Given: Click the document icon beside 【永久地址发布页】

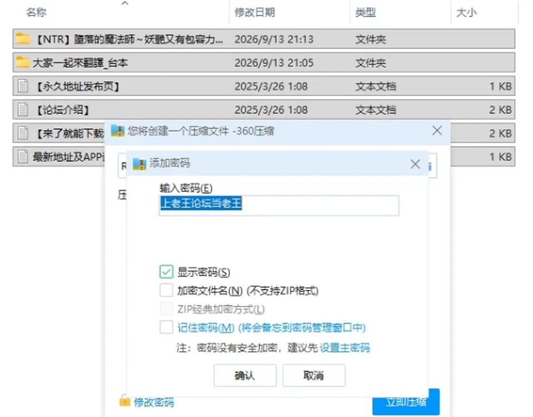Looking at the screenshot, I should point(23,86).
